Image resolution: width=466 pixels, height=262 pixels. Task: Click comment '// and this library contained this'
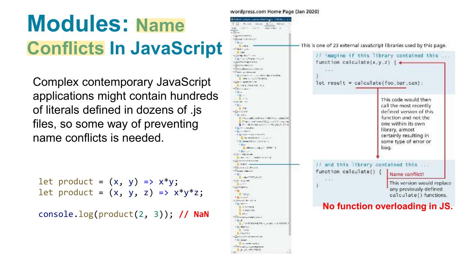point(372,165)
